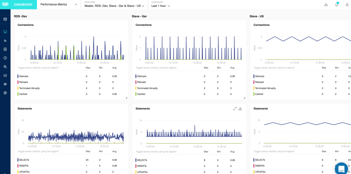This screenshot has width=351, height=174.
Task: Click the user profile icon
Action: tap(347, 5)
